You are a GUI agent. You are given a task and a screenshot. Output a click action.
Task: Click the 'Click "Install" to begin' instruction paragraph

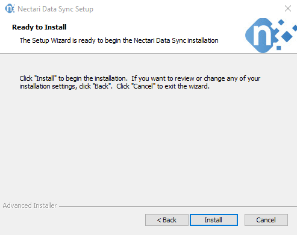tap(140, 82)
